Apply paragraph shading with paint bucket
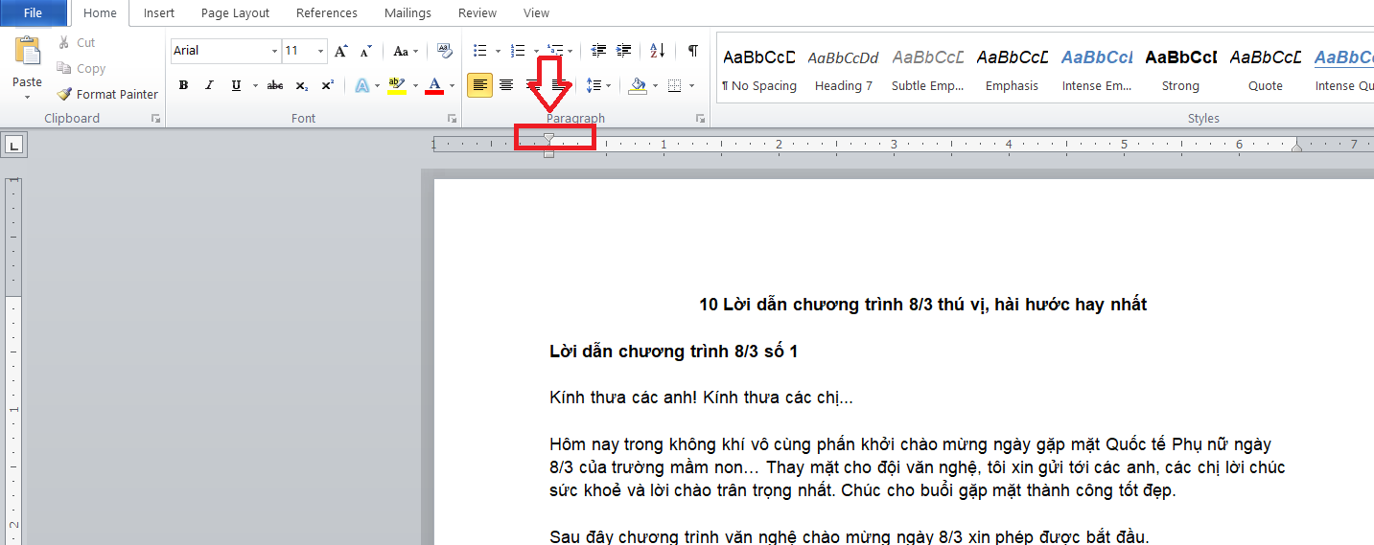 point(638,85)
